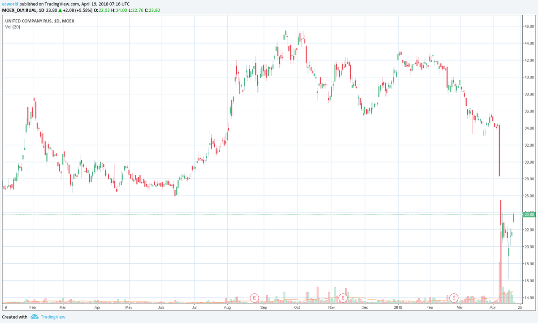538x323 pixels.
Task: Click the 38.00 price axis label
Action: 529,94
